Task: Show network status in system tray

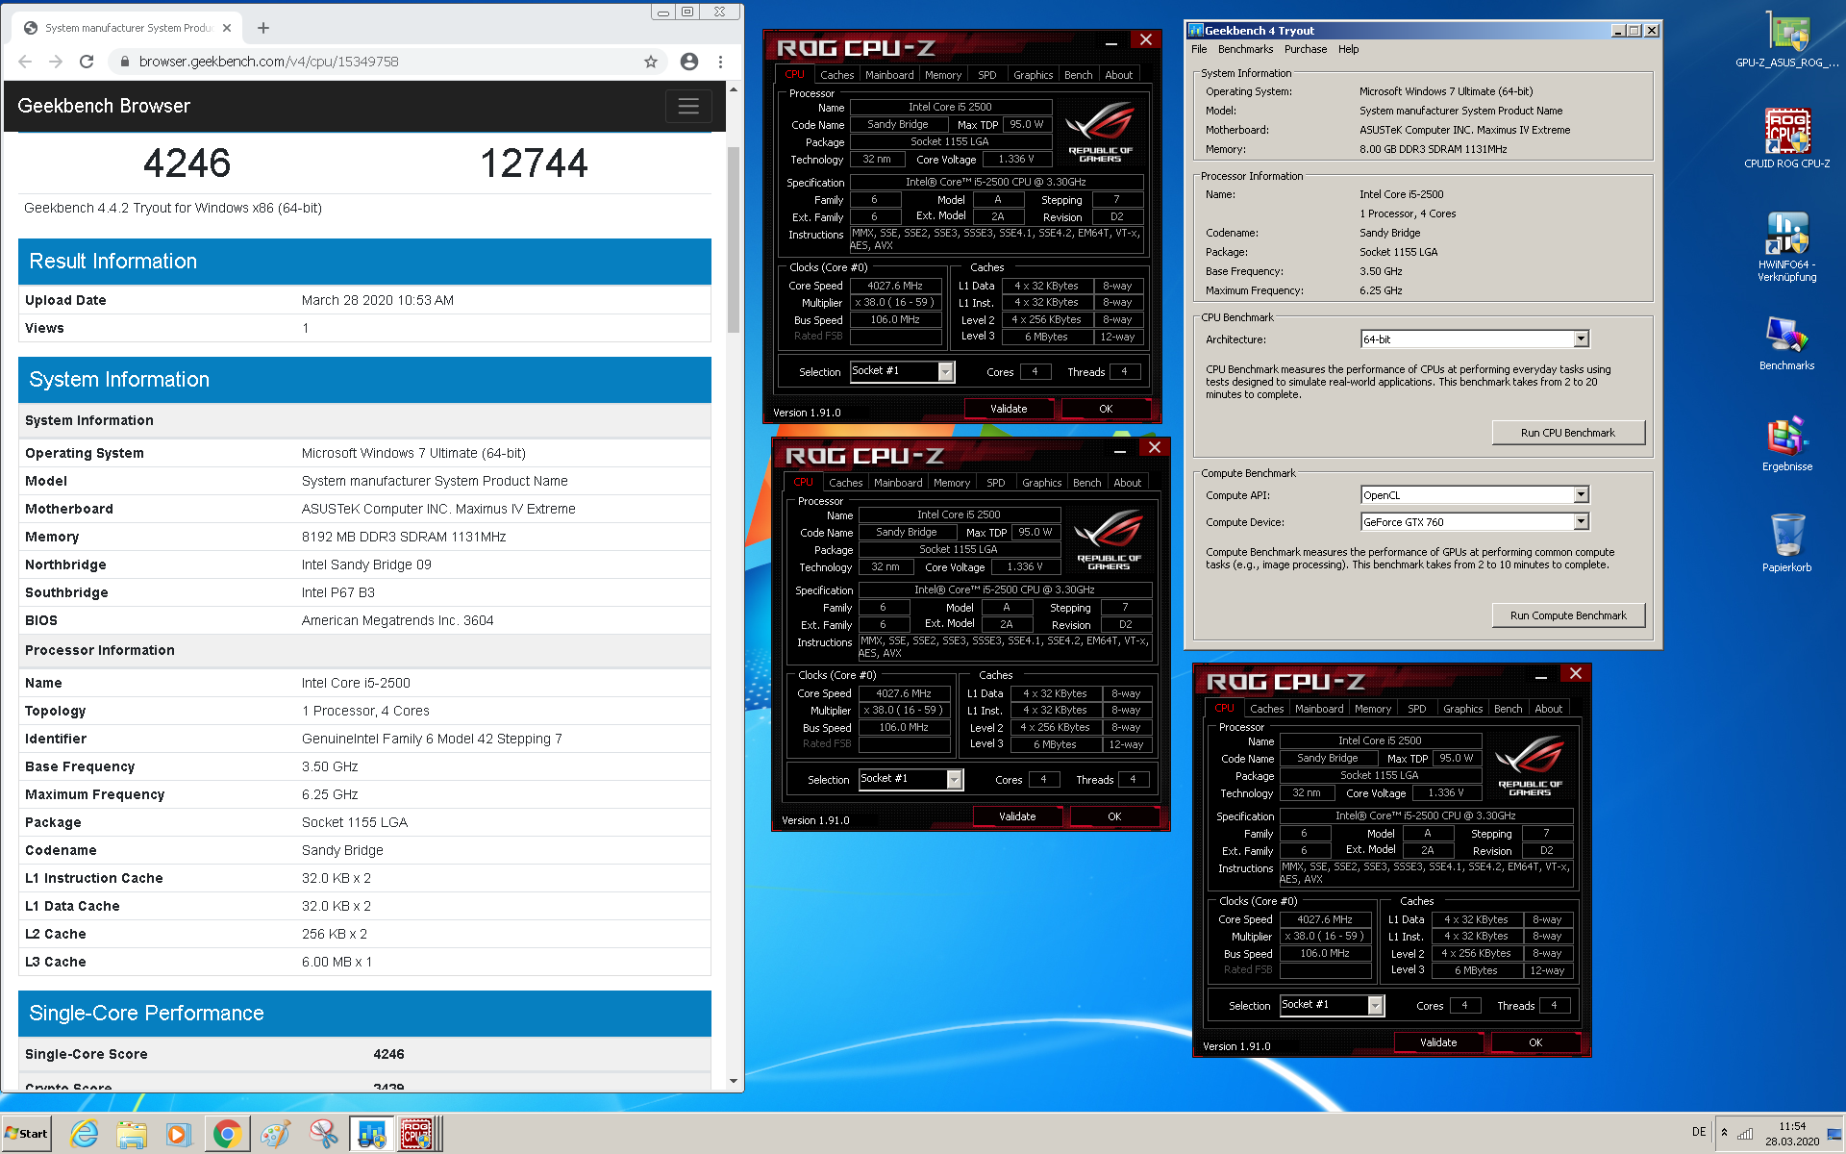Action: [1744, 1133]
